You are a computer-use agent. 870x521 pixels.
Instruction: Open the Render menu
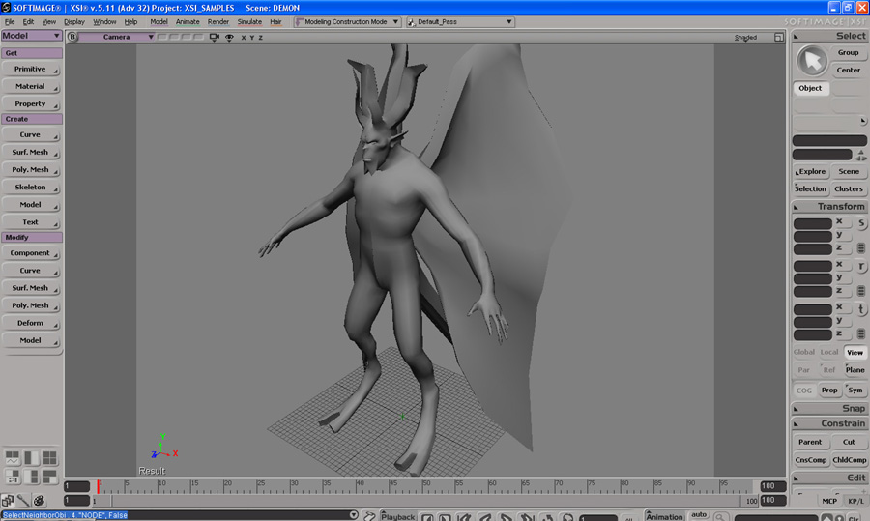[x=218, y=21]
